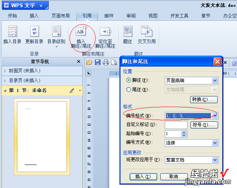Switch to the 审阅 tab
The image size is (237, 188).
(x=131, y=16)
